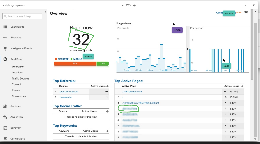Click the producthunt.com referral link
Screen dimensions: 260x144
coord(69,92)
